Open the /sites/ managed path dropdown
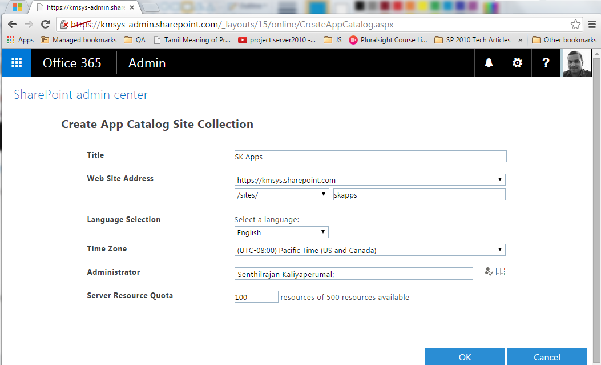The image size is (601, 365). [x=281, y=195]
